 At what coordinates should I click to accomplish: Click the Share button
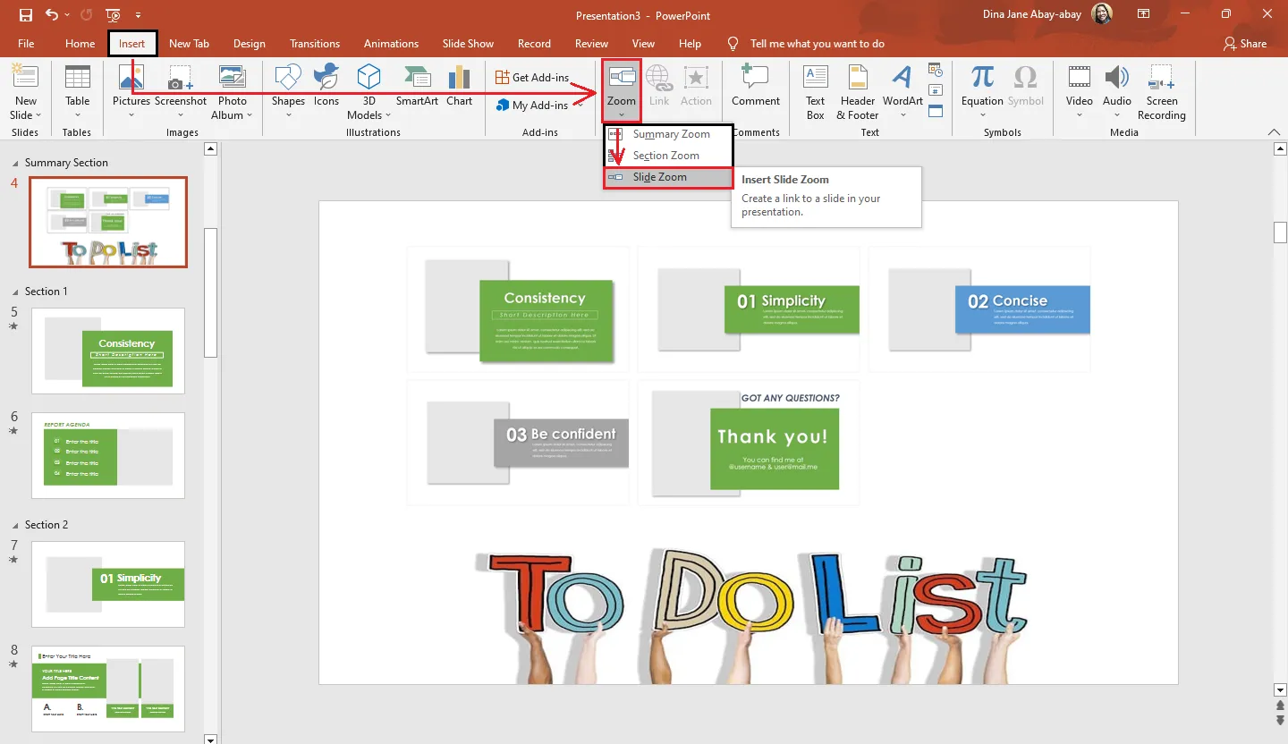pyautogui.click(x=1245, y=44)
